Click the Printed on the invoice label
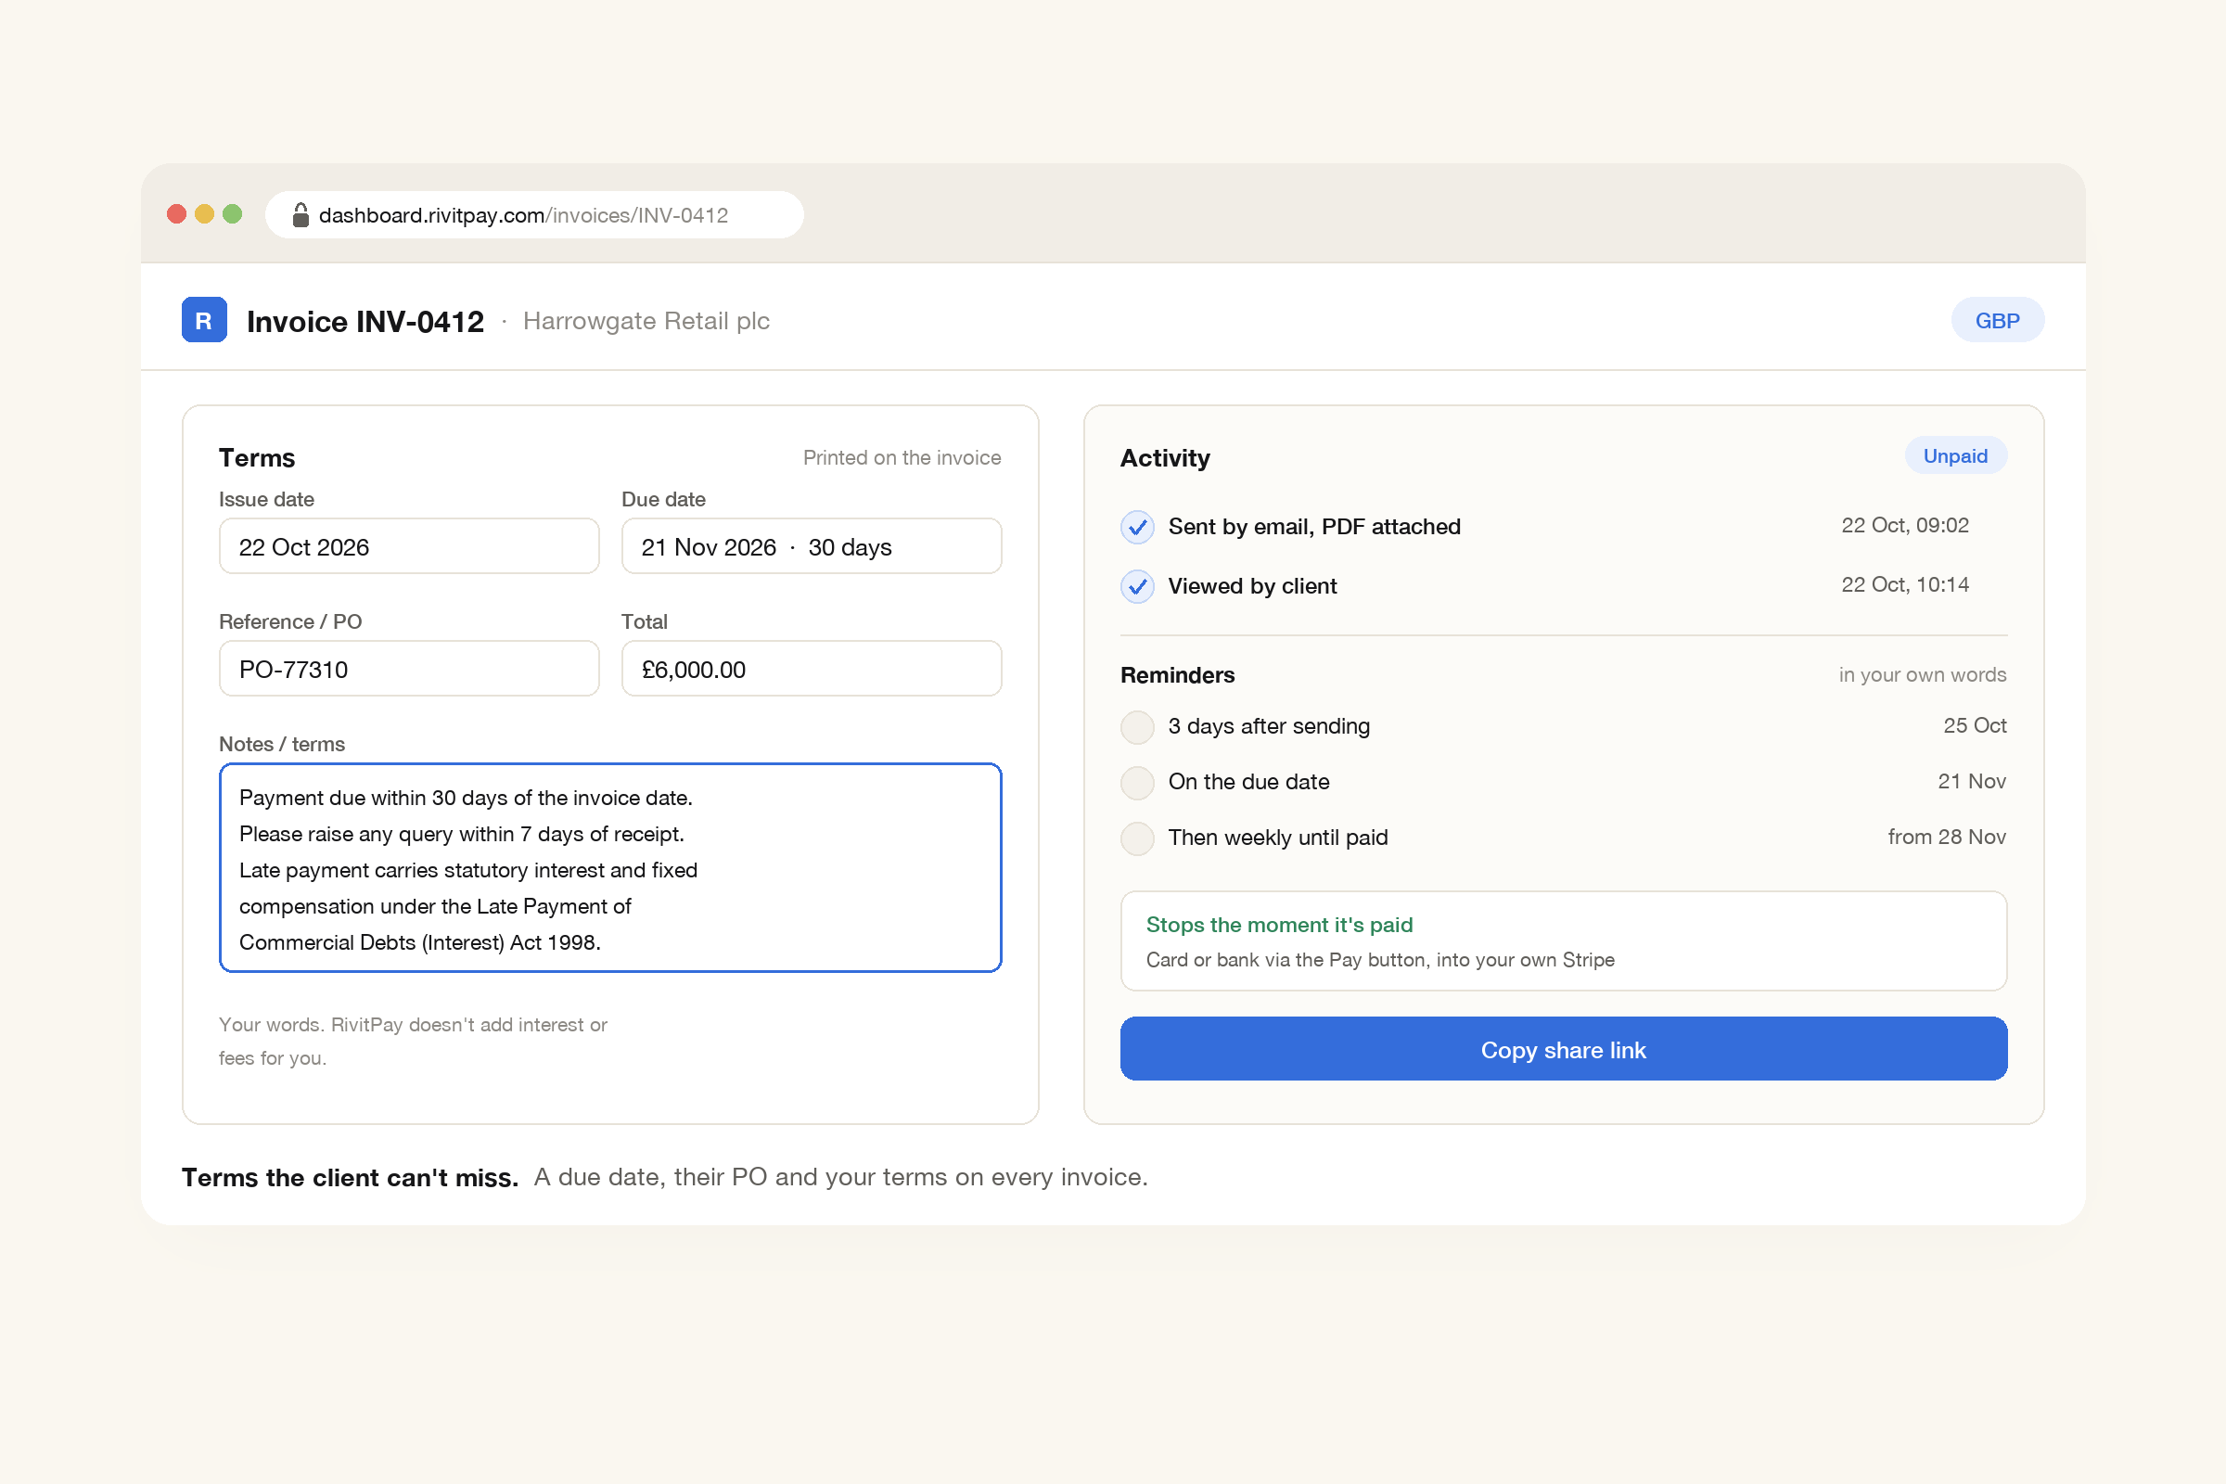This screenshot has height=1484, width=2226. point(902,457)
